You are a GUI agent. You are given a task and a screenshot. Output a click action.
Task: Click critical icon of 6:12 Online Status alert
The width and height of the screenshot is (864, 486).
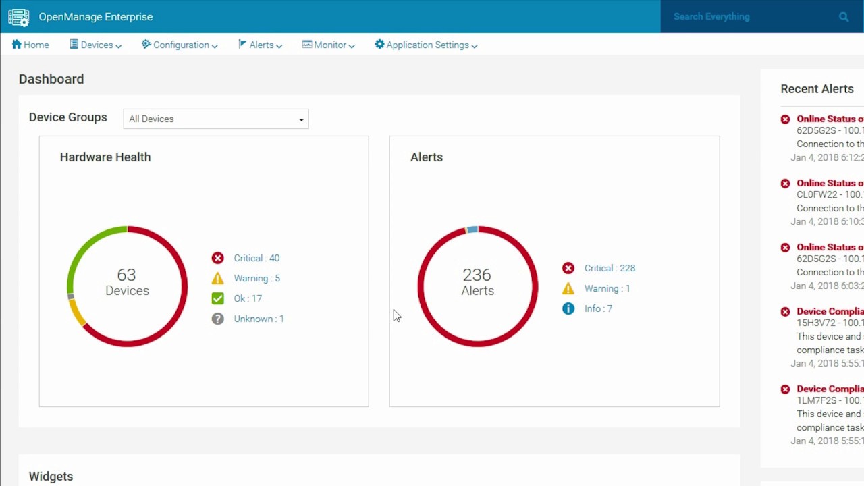tap(785, 119)
